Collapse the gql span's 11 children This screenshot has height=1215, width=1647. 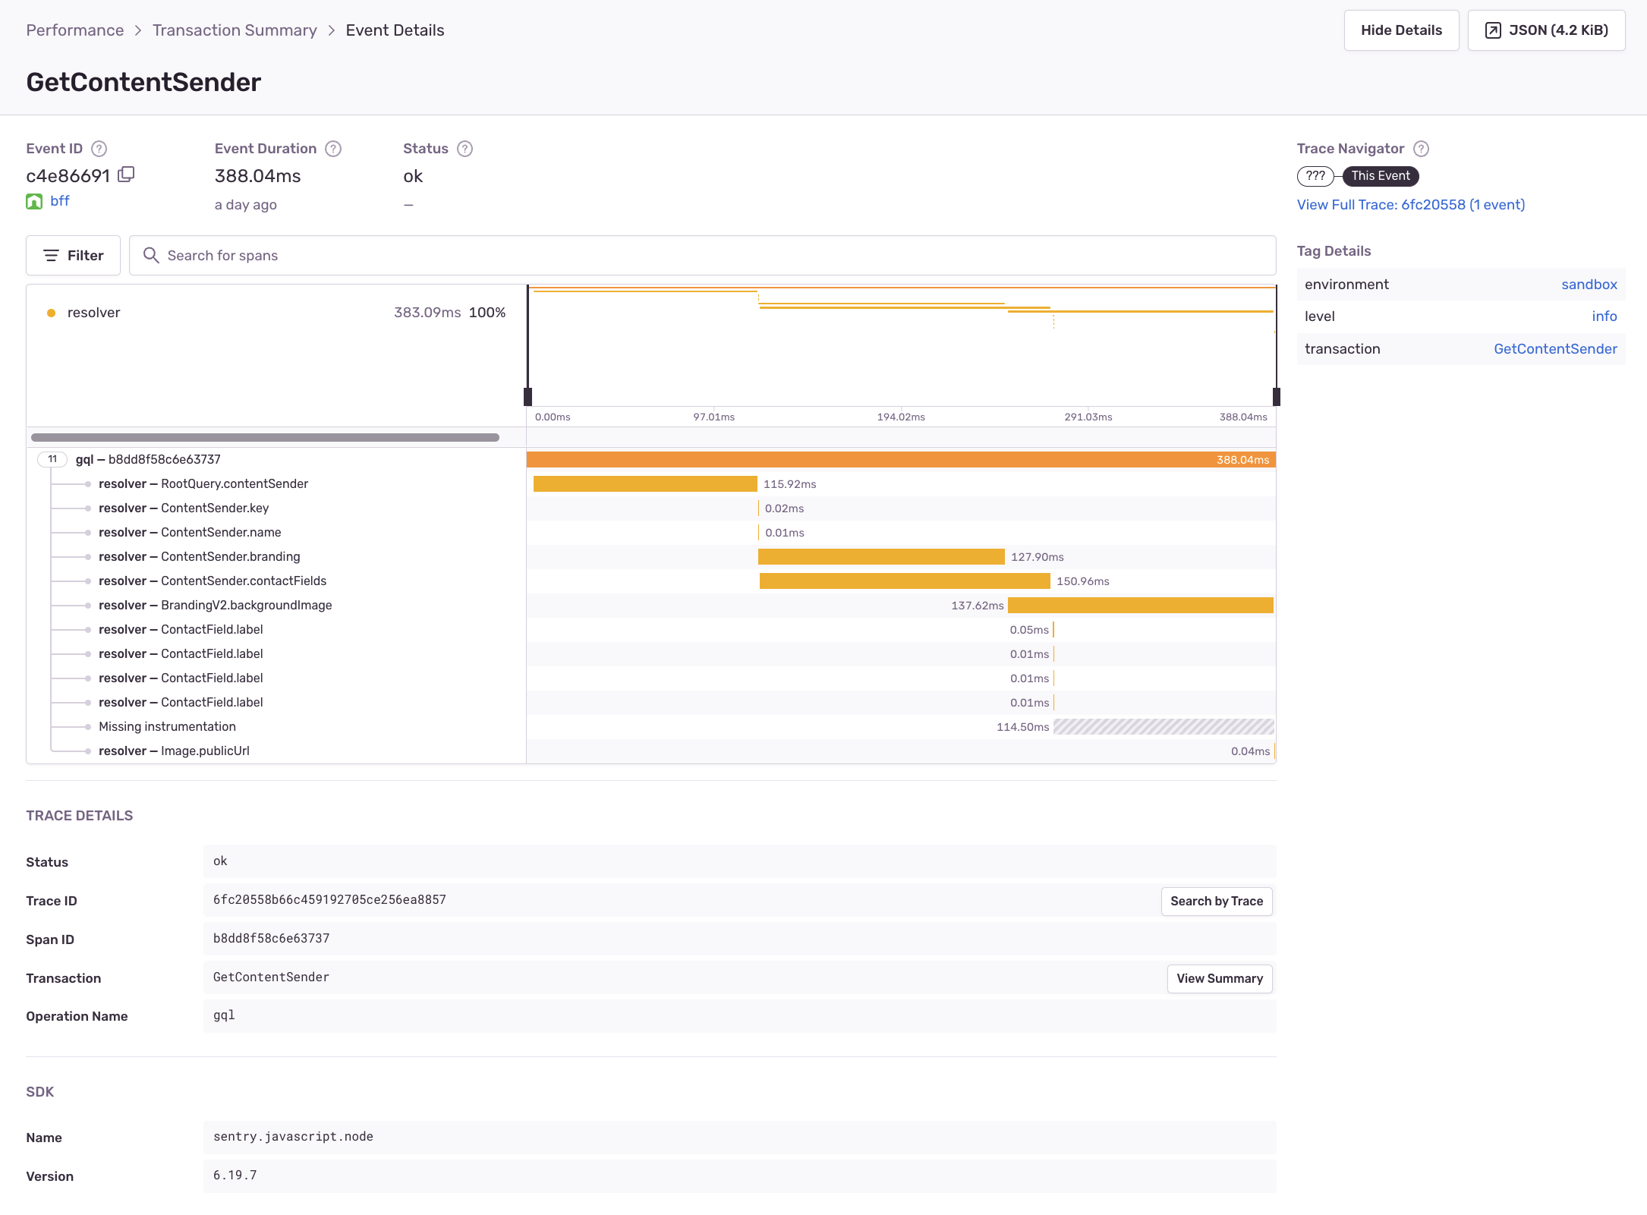click(x=52, y=459)
